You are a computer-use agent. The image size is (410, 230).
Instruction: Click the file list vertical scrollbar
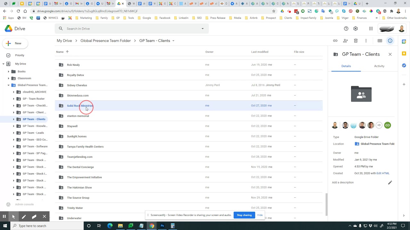tap(327, 204)
